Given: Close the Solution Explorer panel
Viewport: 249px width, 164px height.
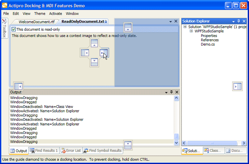Looking at the screenshot, I should 244,21.
